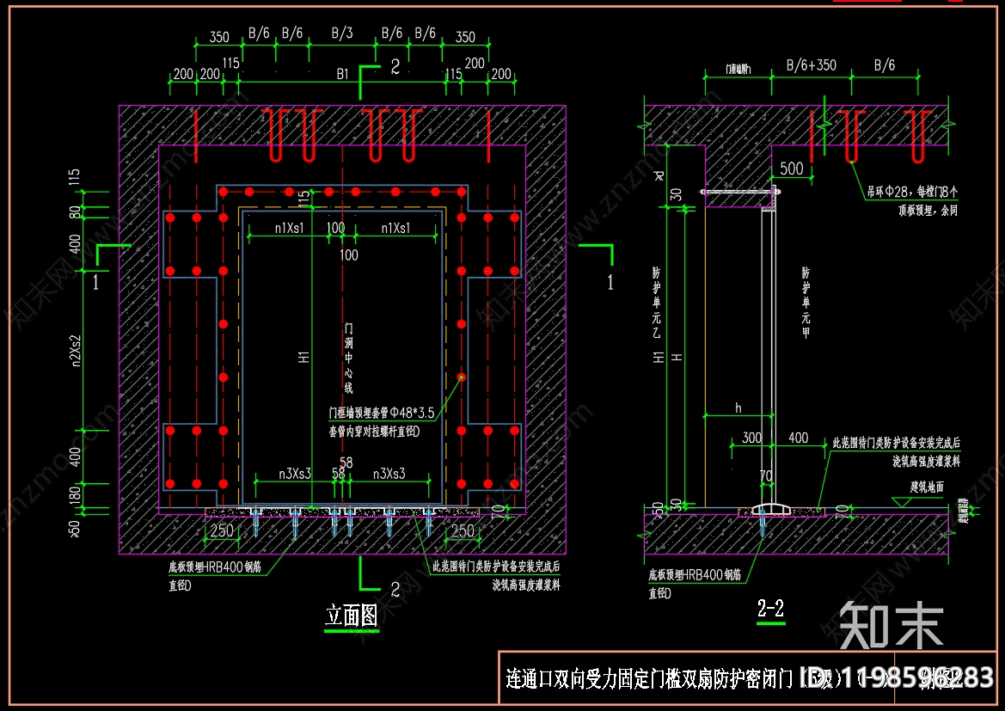Screen dimensions: 1005x711
Task: Click the 2-2 section title
Action: pyautogui.click(x=770, y=608)
